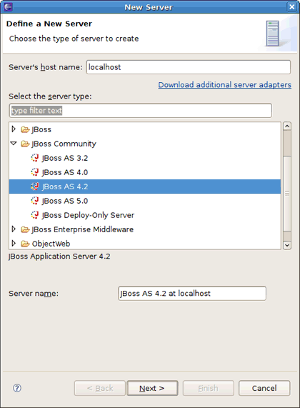
Task: Select the JBoss Community category label
Action: pos(64,144)
